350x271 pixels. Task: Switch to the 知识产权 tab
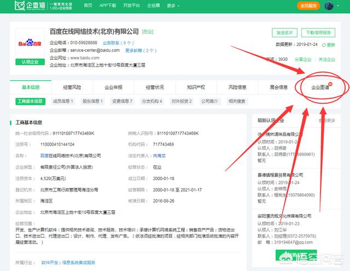point(196,88)
